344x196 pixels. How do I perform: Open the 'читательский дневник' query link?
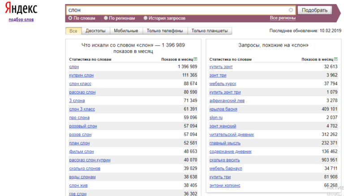tap(232, 135)
